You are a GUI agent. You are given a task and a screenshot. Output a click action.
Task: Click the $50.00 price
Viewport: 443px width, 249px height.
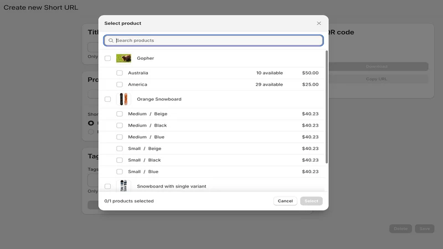(310, 73)
